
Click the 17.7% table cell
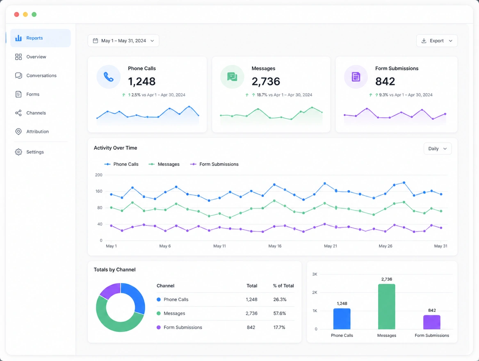279,327
